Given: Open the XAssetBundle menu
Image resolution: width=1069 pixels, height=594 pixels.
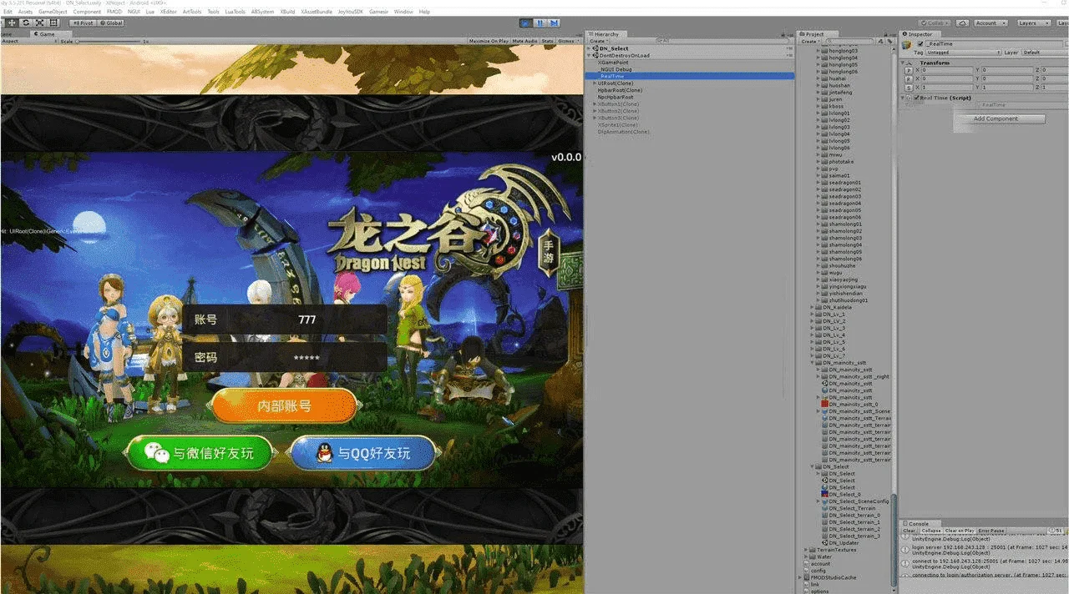Looking at the screenshot, I should (x=317, y=12).
